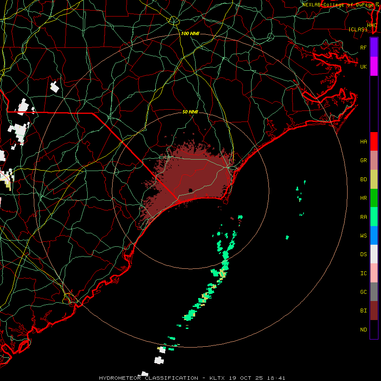Click the RF purple legend swatch
This screenshot has height=381, width=381.
point(374,47)
